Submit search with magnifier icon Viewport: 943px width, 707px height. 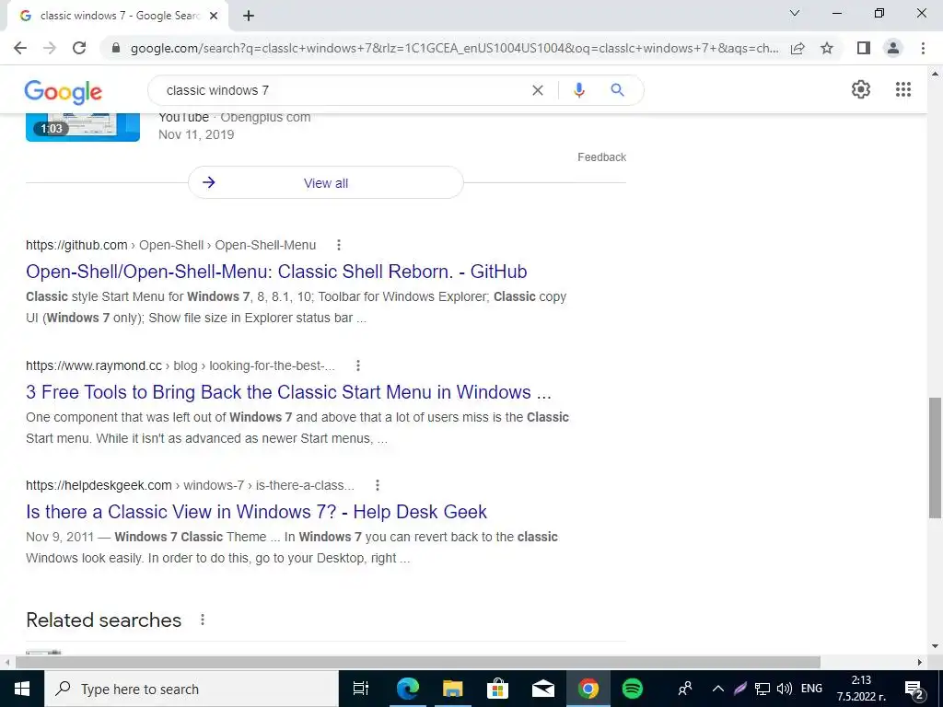[617, 90]
